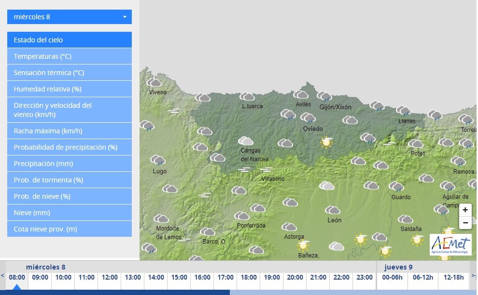Screen dimensions: 478x295
Task: Click the timeline progress bar
Action: pyautogui.click(x=239, y=292)
